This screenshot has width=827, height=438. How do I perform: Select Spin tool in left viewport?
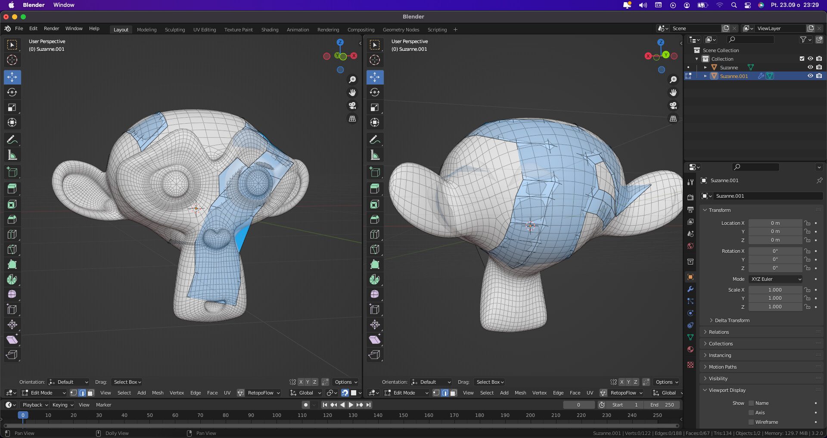12,280
